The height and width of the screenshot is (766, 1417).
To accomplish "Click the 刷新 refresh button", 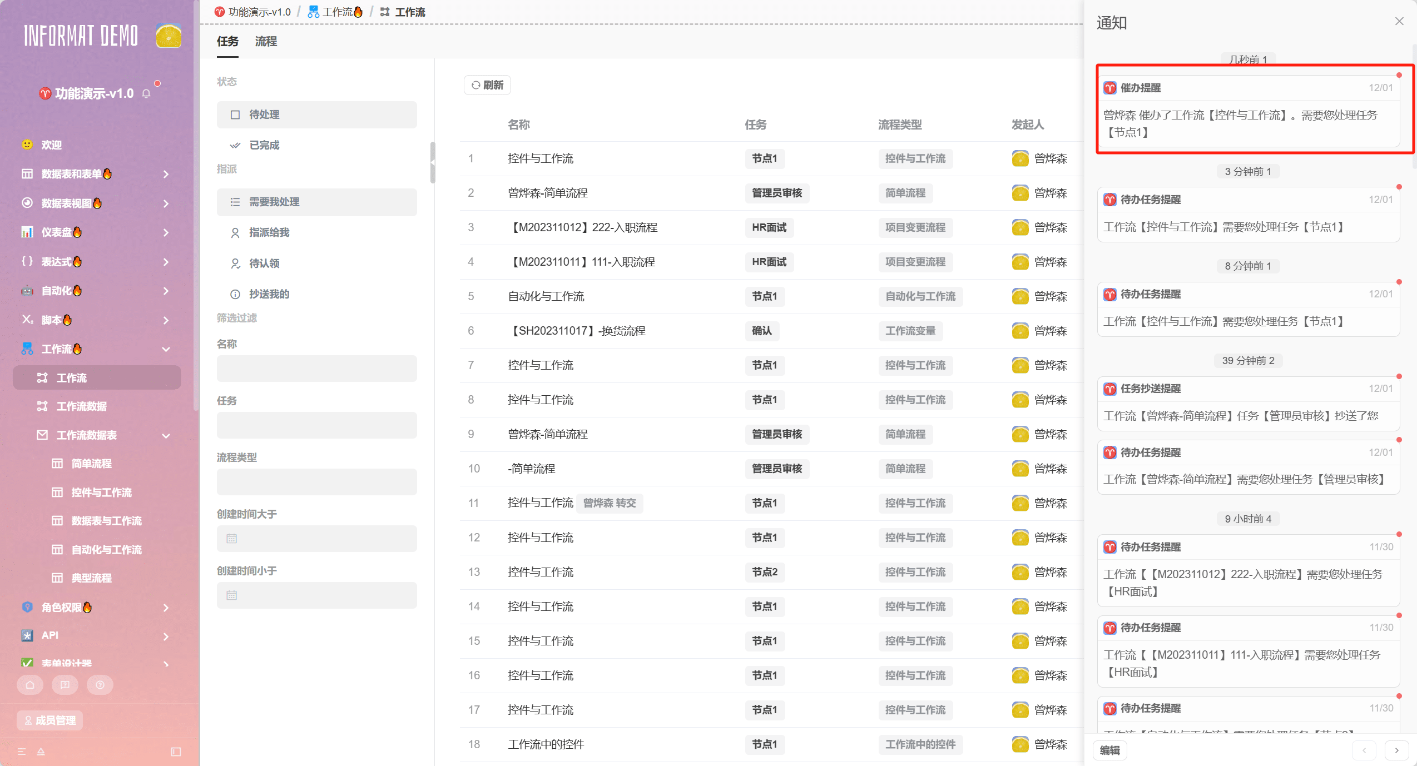I will point(487,85).
